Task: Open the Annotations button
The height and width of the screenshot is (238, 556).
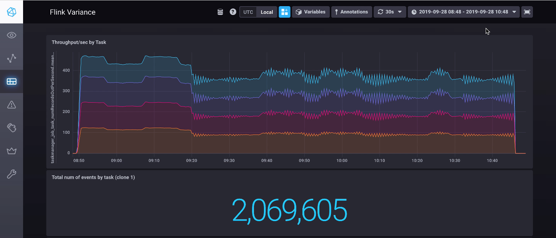Action: (x=352, y=12)
